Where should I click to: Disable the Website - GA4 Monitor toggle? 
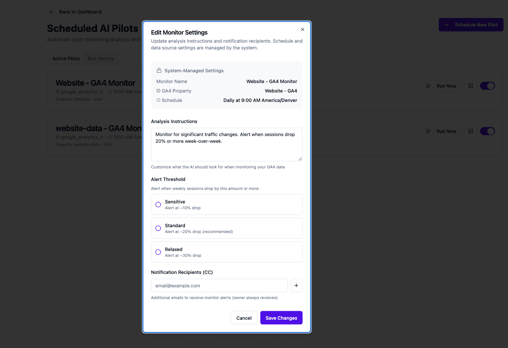pyautogui.click(x=487, y=85)
